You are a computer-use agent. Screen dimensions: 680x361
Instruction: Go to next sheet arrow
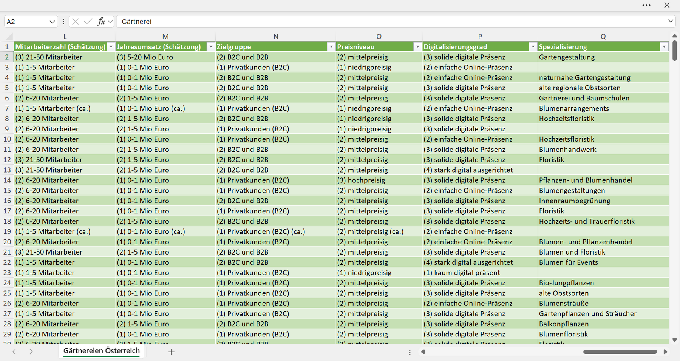coord(31,352)
